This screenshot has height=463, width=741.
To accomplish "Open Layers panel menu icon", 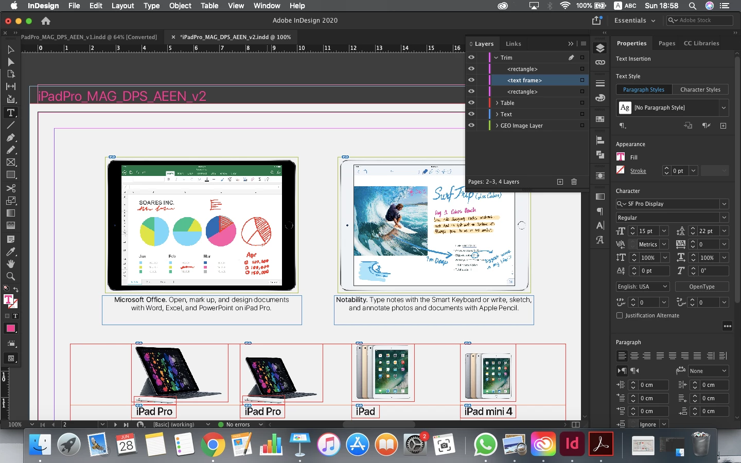I will click(x=584, y=44).
